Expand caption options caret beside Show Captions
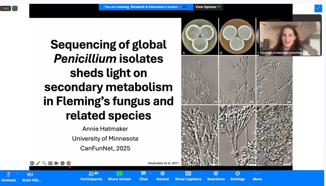 202,173
